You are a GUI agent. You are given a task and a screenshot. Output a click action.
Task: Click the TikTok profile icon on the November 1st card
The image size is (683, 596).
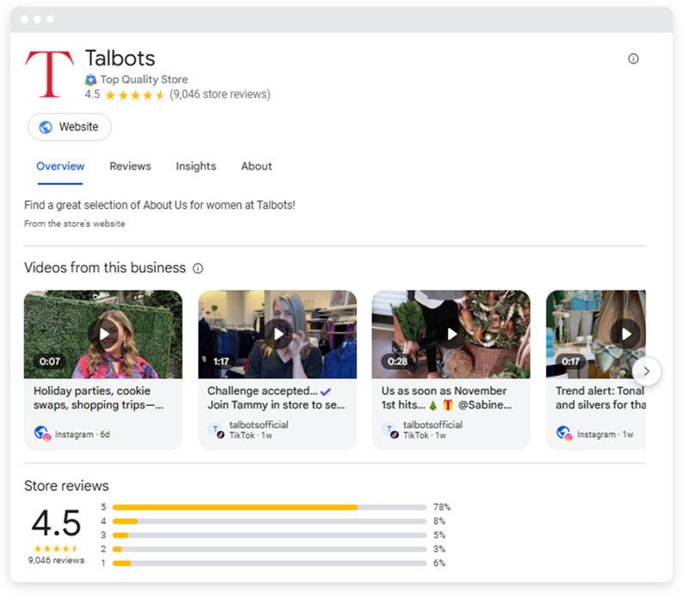(390, 430)
